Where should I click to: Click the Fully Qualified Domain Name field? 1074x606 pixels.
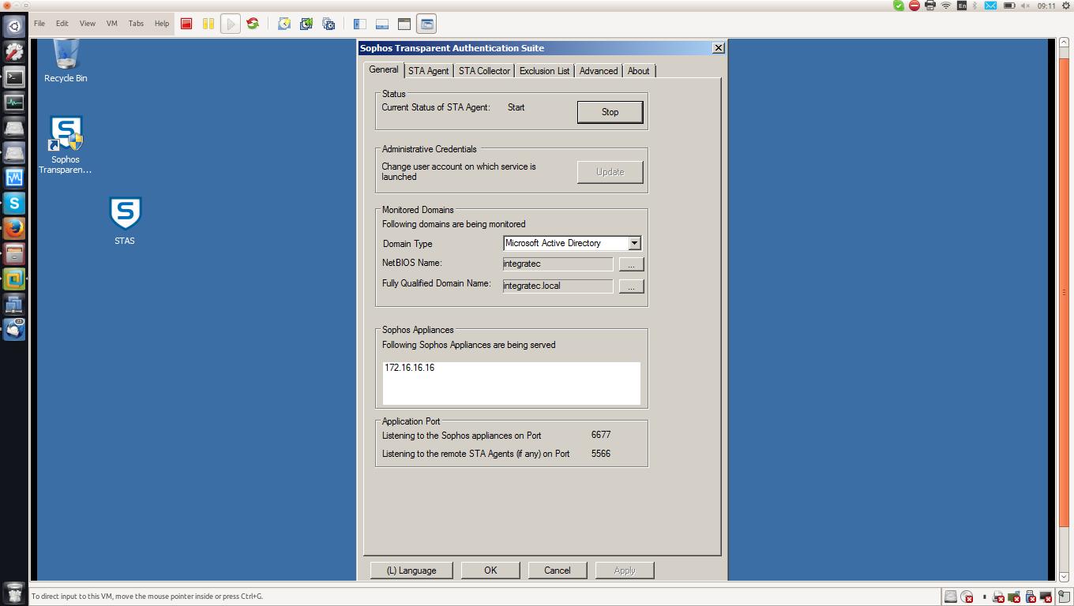point(558,286)
